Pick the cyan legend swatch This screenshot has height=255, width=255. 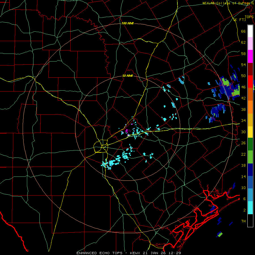250,208
